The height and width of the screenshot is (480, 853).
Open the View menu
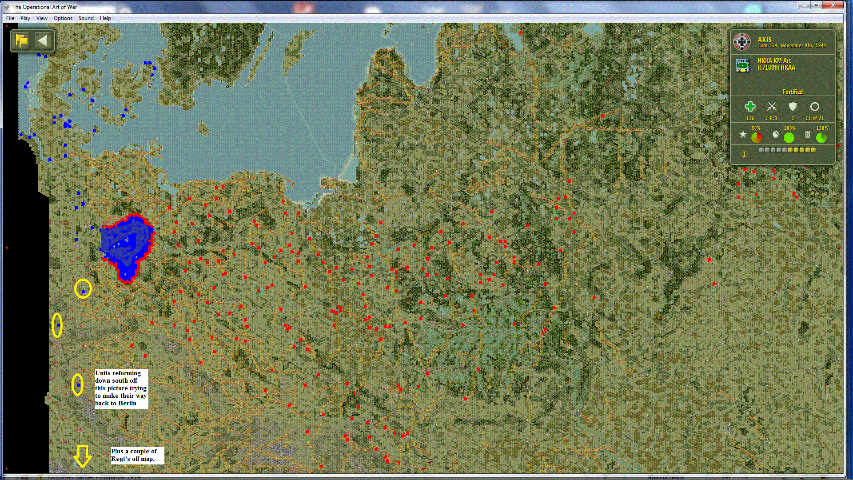pos(42,18)
